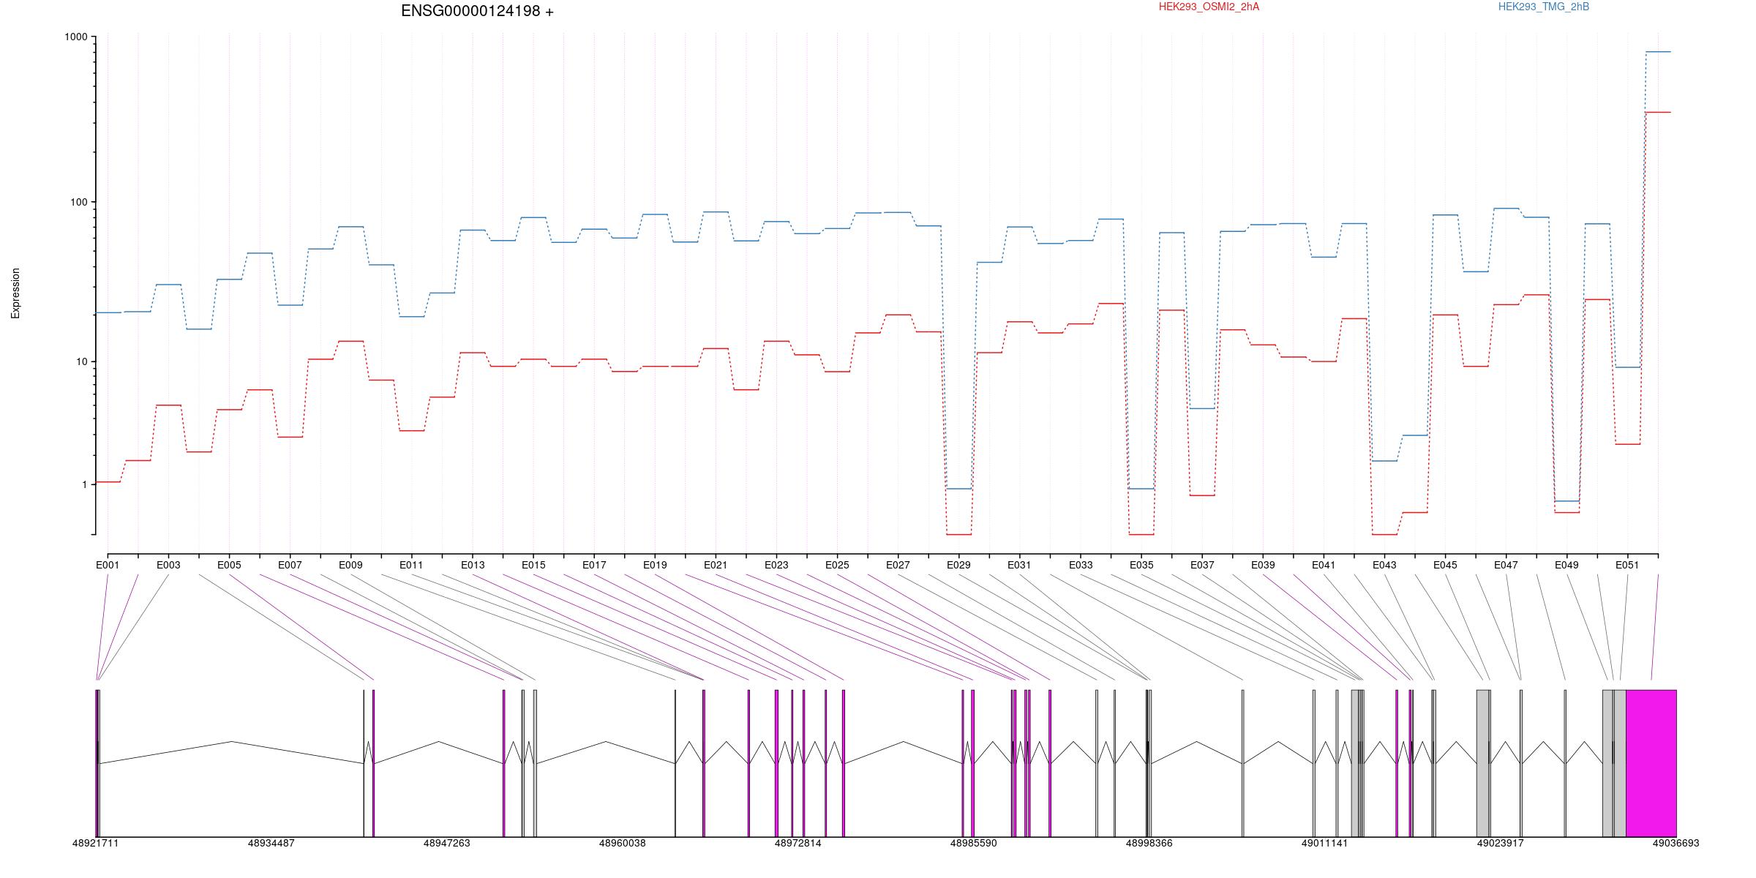
Task: Click exon label E041
Action: pos(1324,565)
